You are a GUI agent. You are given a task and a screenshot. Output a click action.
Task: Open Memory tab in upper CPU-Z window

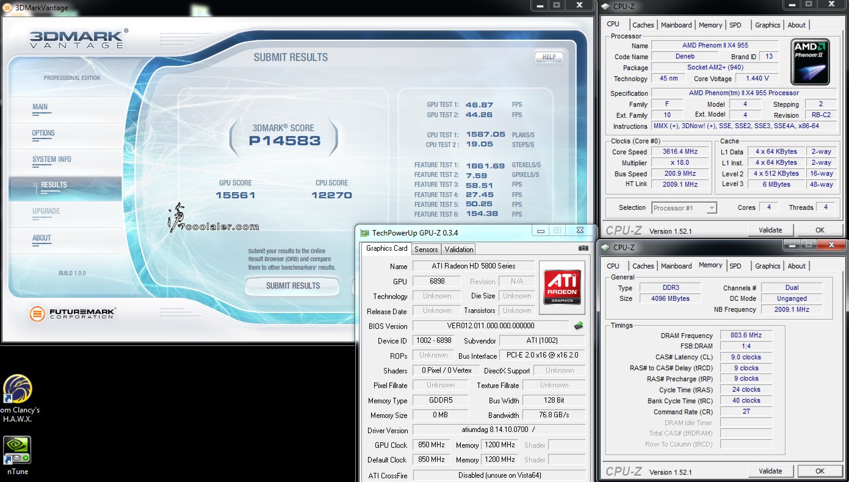coord(710,25)
